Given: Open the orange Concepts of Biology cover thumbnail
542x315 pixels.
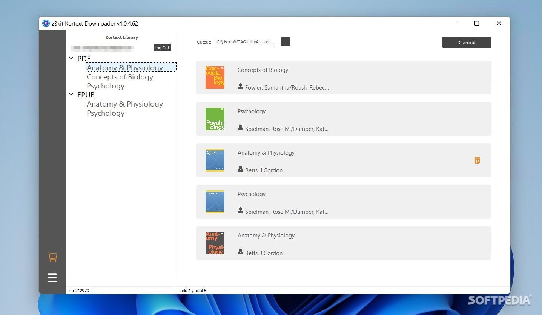Looking at the screenshot, I should coord(215,78).
